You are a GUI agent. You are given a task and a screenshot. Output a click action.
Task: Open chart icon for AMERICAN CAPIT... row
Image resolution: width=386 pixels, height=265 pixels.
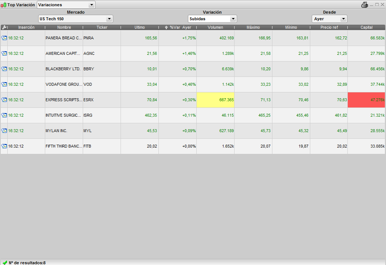click(x=4, y=53)
